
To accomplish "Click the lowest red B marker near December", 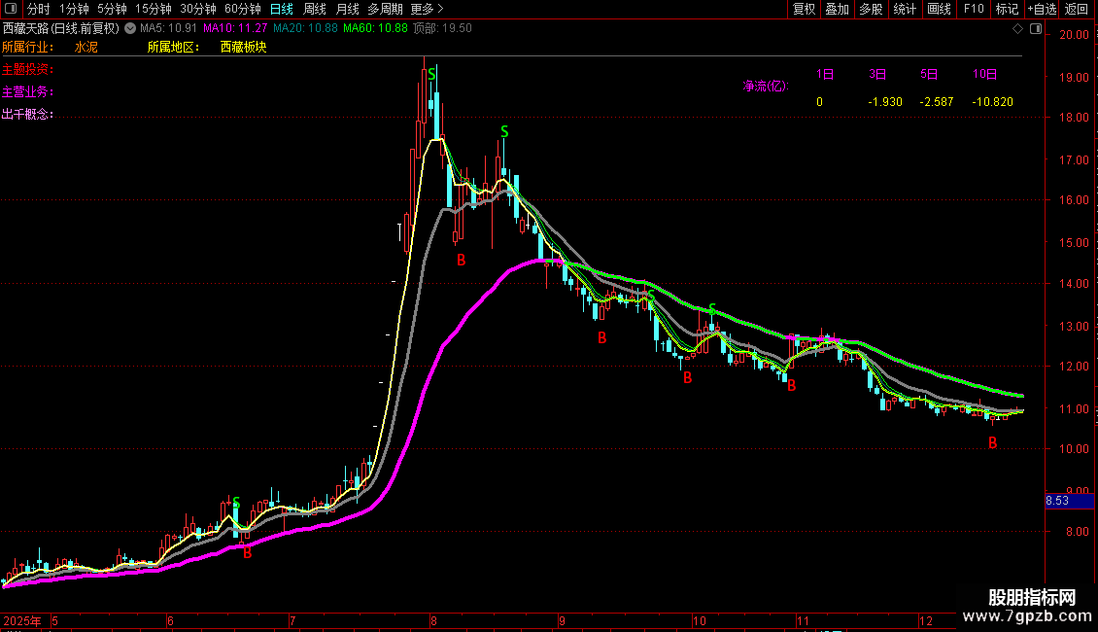I will (x=992, y=443).
